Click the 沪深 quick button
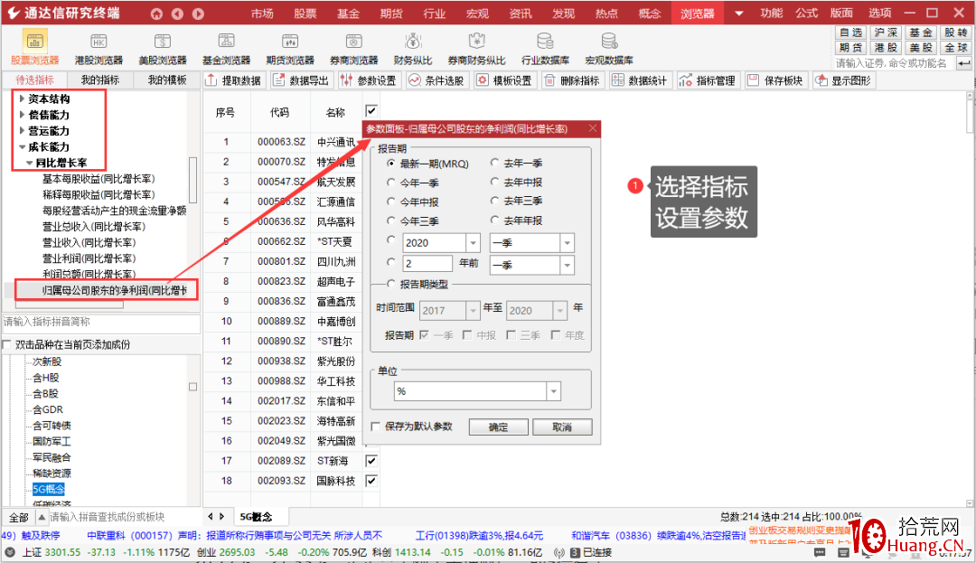The image size is (976, 563). (x=886, y=33)
